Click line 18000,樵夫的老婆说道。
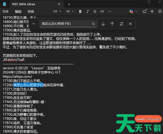The image size is (163, 134). click(x=20, y=131)
